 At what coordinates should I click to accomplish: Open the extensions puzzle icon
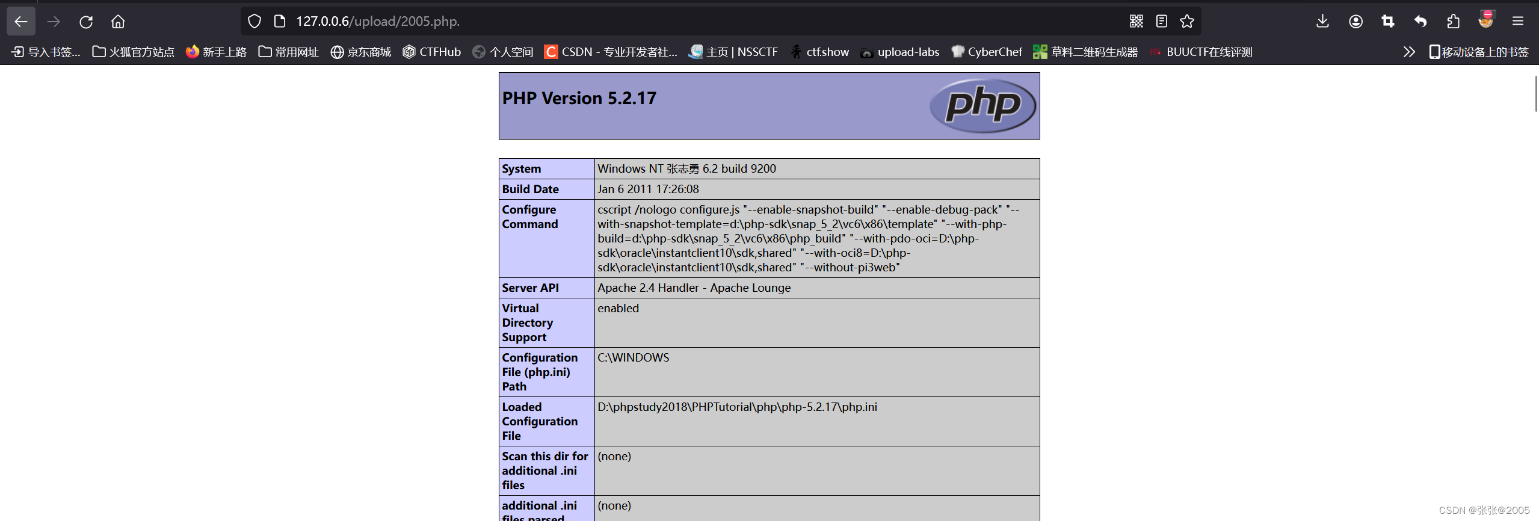pyautogui.click(x=1453, y=22)
